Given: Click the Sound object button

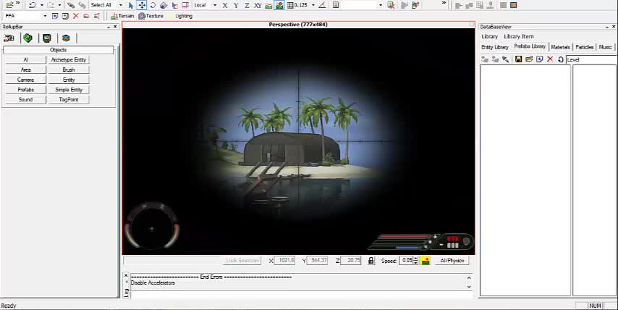Looking at the screenshot, I should (25, 99).
